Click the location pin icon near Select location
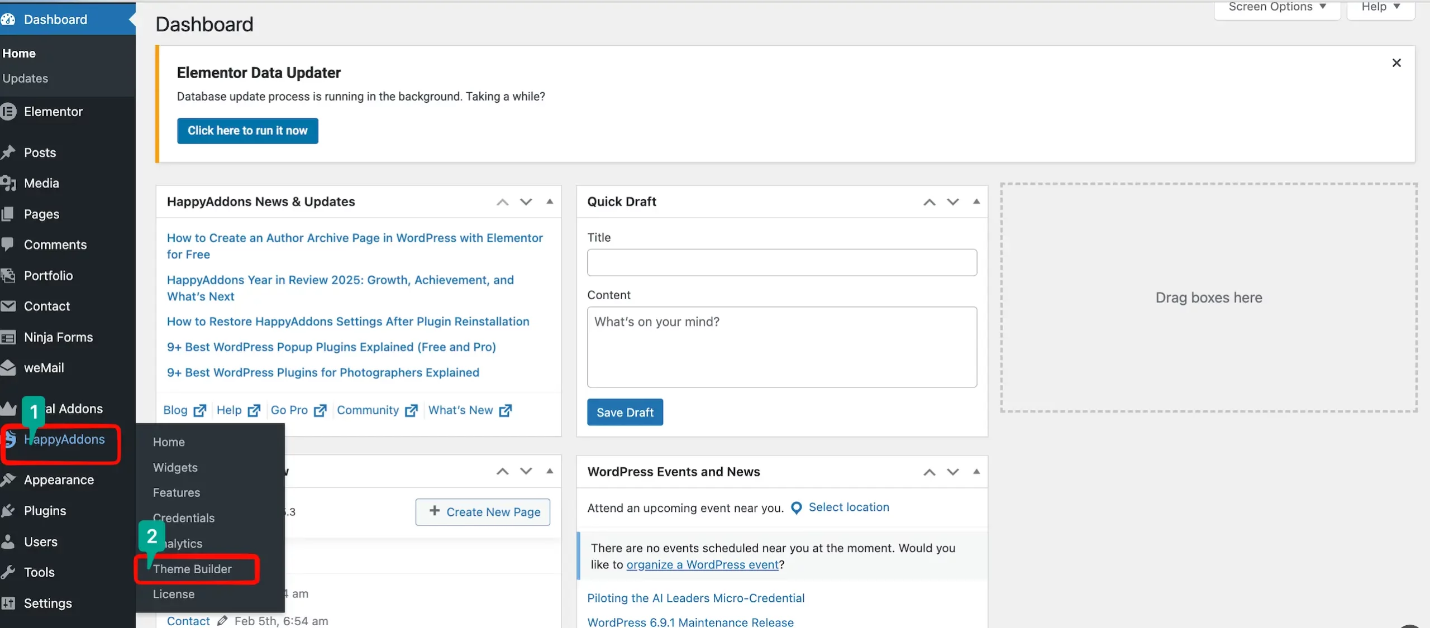 [797, 507]
